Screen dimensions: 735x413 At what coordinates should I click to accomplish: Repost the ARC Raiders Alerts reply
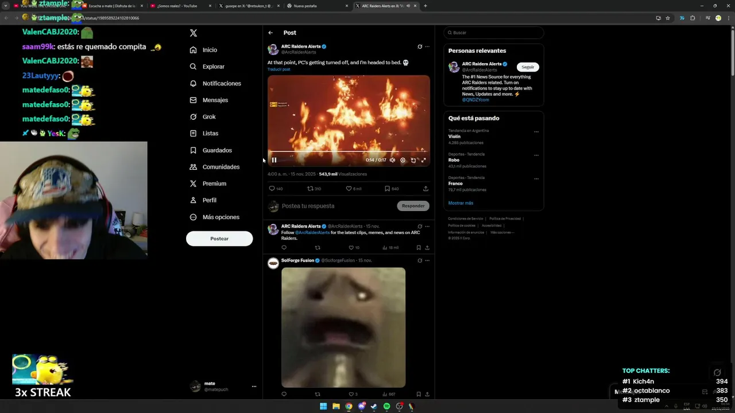tap(318, 248)
